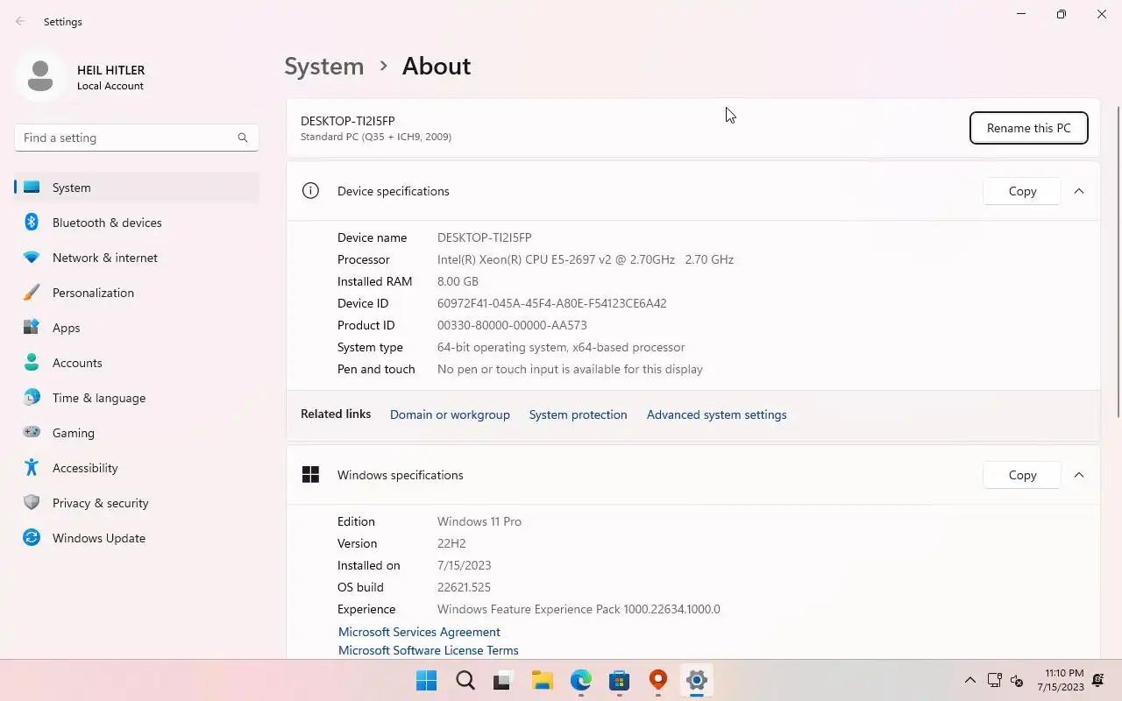Select System in the sidebar
Viewport: 1122px width, 701px height.
tap(137, 188)
